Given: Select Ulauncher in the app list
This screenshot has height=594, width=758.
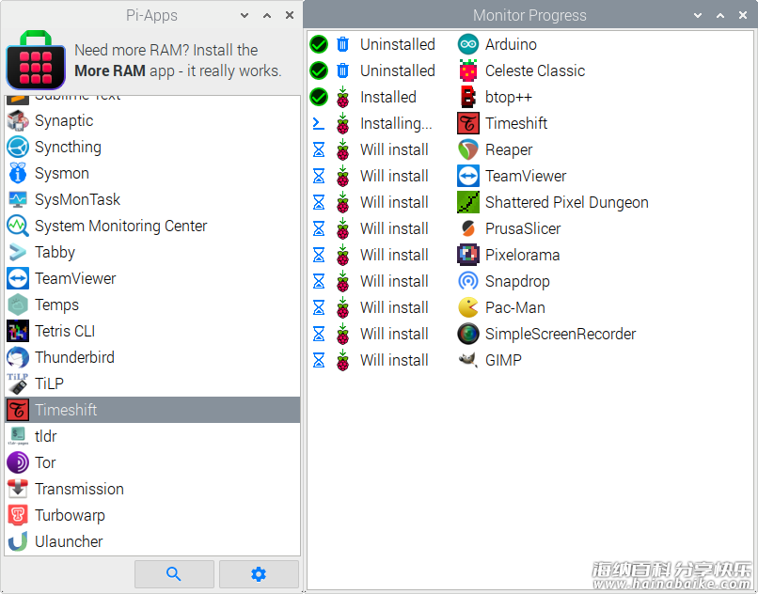Looking at the screenshot, I should click(x=152, y=541).
